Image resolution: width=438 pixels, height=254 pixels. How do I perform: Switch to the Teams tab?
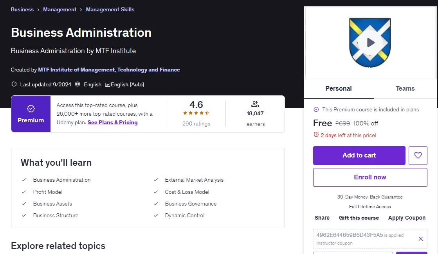point(405,89)
